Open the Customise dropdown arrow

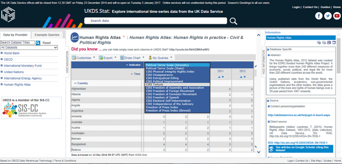coord(94,57)
